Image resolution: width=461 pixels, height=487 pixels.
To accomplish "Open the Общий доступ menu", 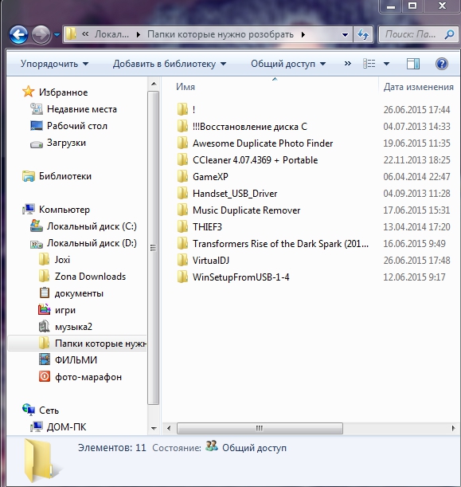I will [288, 64].
